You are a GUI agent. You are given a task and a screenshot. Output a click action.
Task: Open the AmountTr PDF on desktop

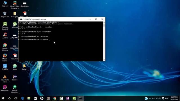tap(15, 57)
